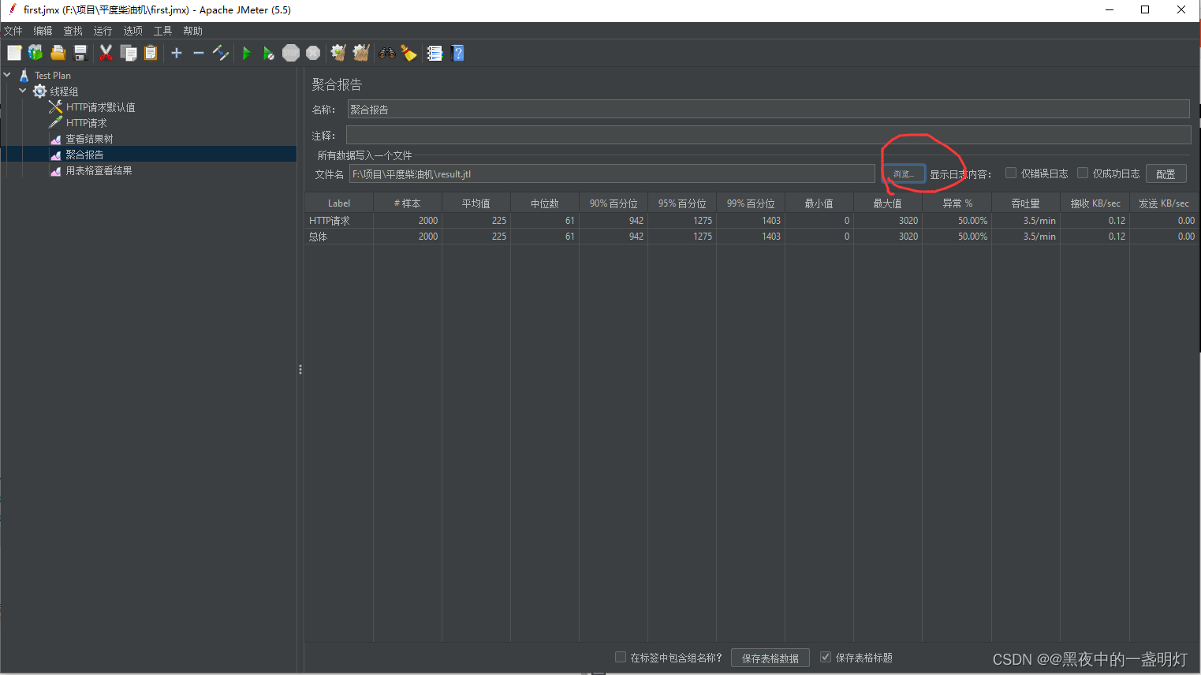Sort by 异常 % column header

click(957, 203)
